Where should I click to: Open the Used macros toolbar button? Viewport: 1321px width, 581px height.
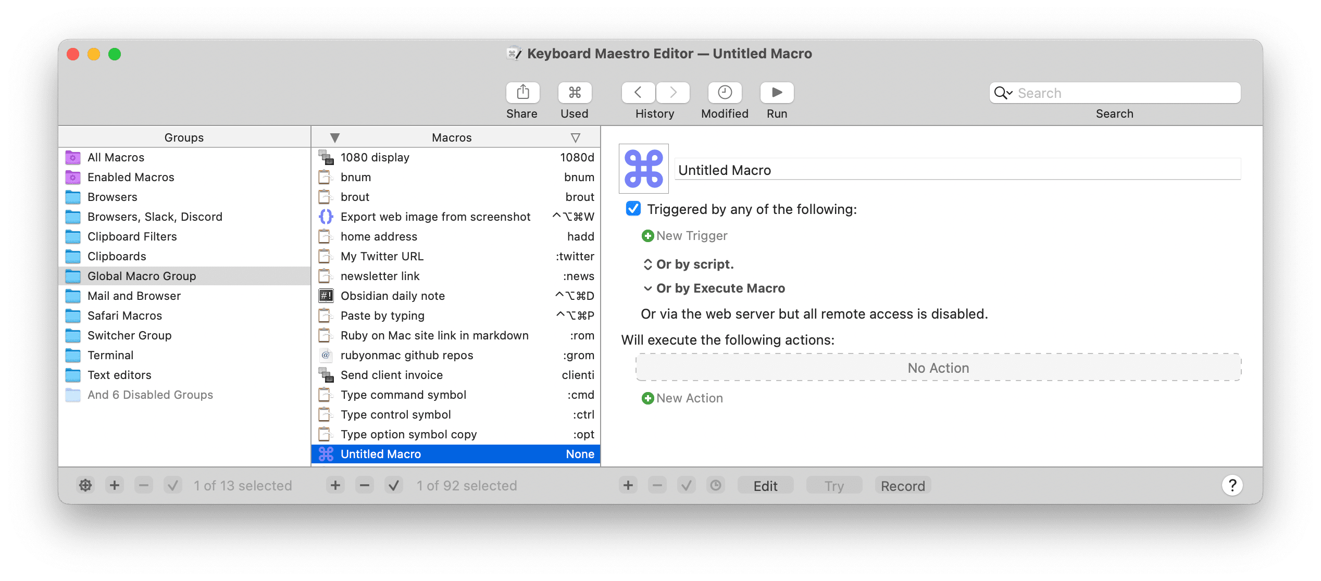(575, 93)
